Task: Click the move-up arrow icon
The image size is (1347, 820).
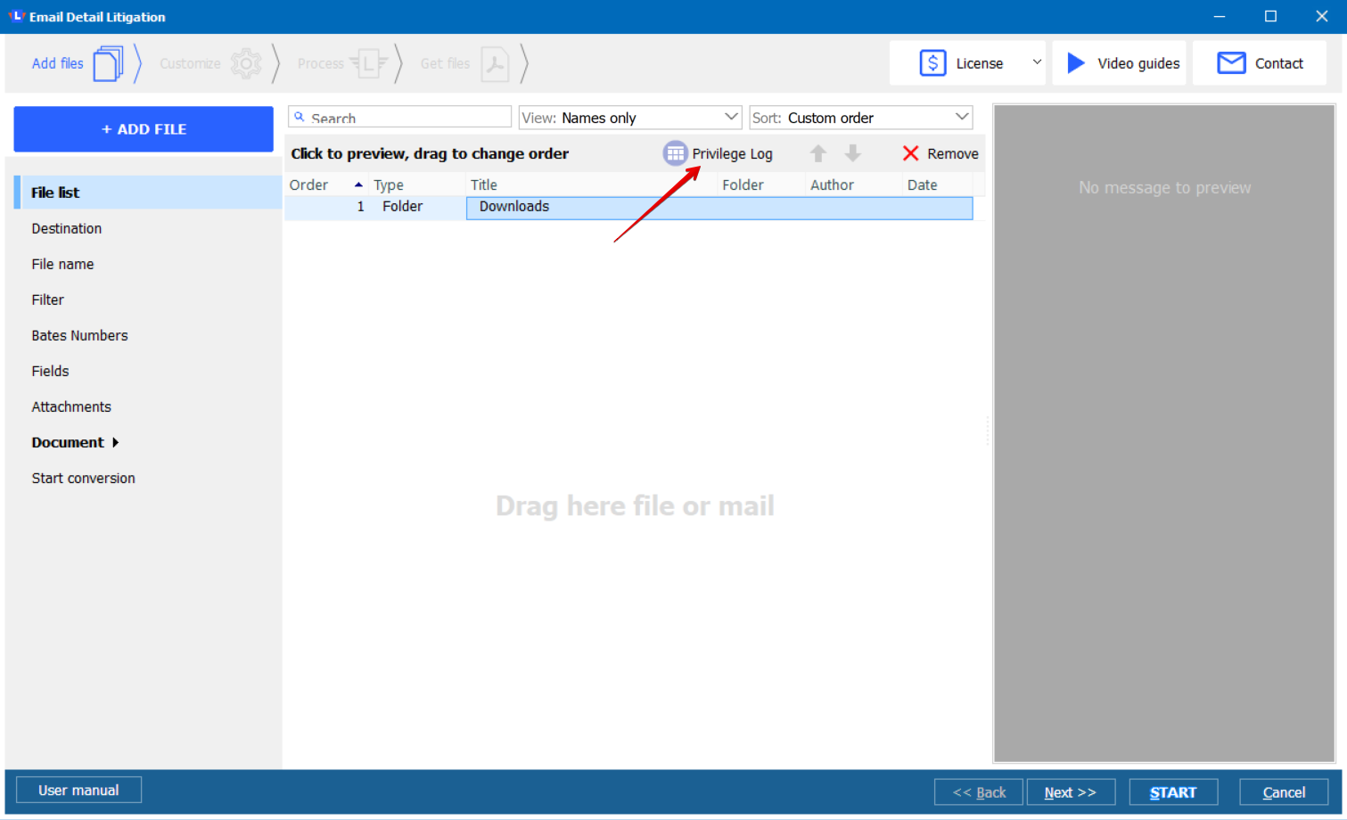Action: (x=817, y=152)
